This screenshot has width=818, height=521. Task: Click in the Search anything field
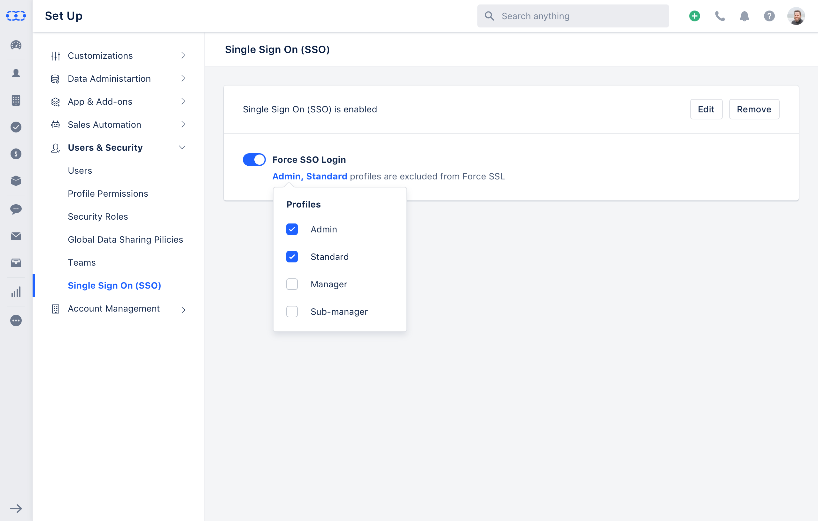point(573,16)
